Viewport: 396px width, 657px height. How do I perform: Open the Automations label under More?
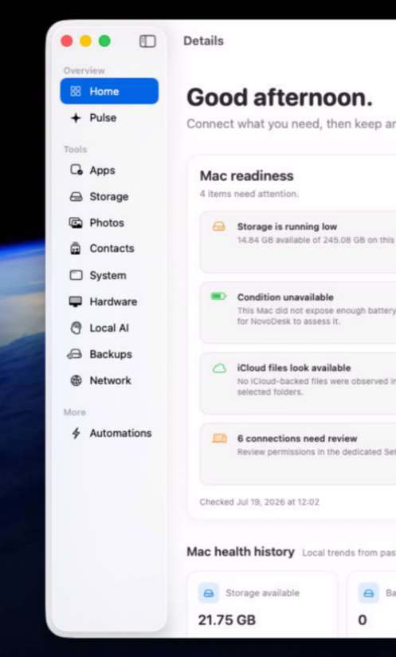pos(120,433)
